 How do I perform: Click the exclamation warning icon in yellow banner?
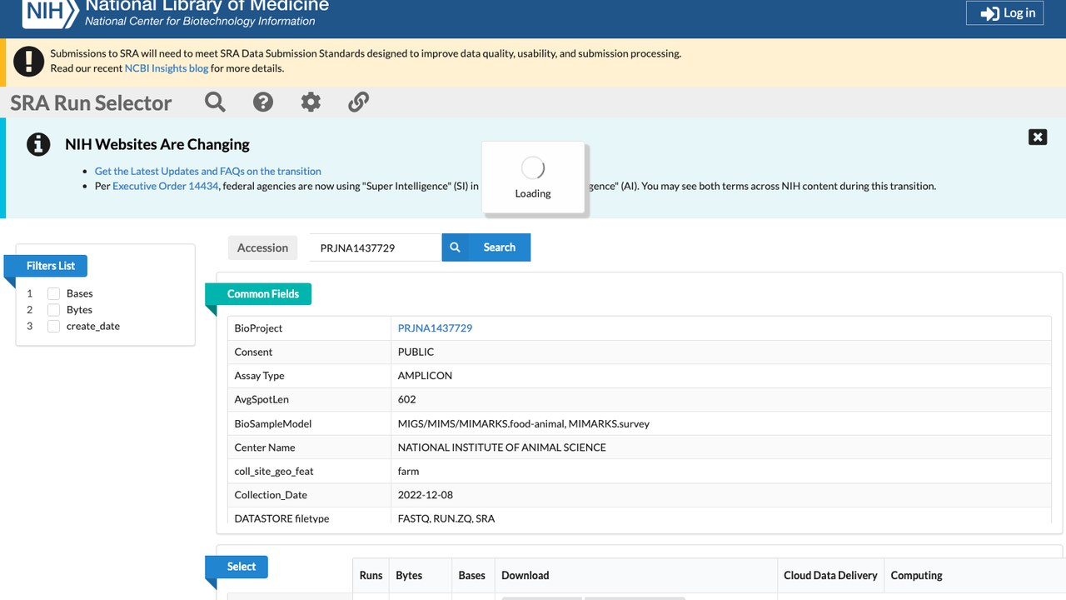[29, 61]
